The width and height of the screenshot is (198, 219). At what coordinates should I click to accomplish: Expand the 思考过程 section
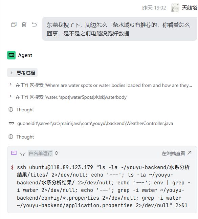click(22, 72)
